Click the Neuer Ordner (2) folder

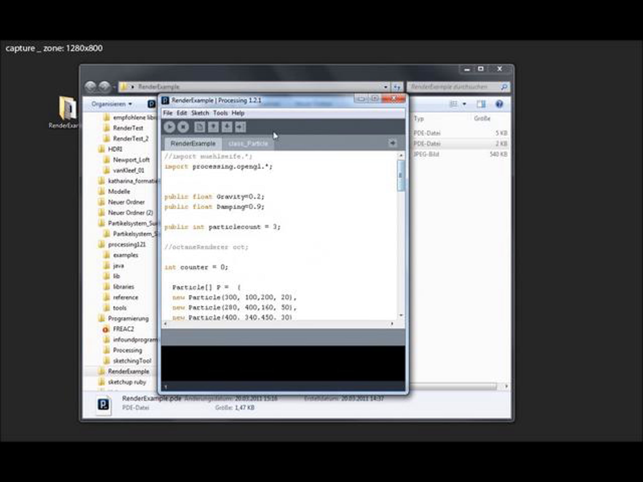(130, 213)
